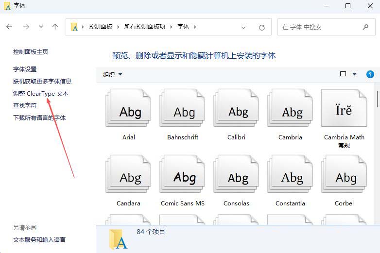The image size is (380, 253).
Task: Click the Constantia font name label
Action: click(290, 203)
